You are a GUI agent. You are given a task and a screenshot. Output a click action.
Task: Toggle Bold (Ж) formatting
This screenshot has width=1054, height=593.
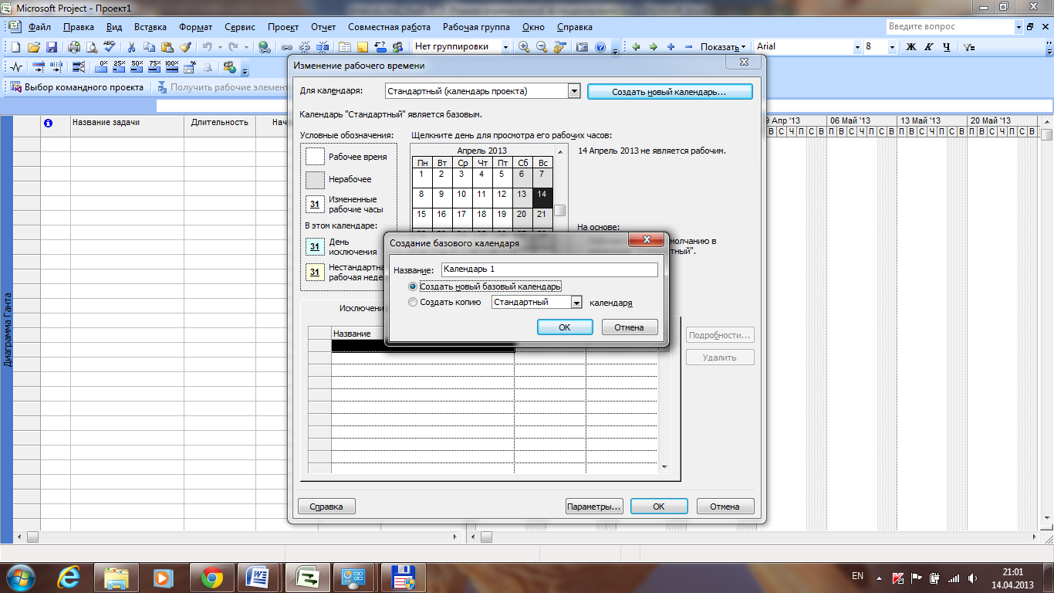(x=910, y=46)
